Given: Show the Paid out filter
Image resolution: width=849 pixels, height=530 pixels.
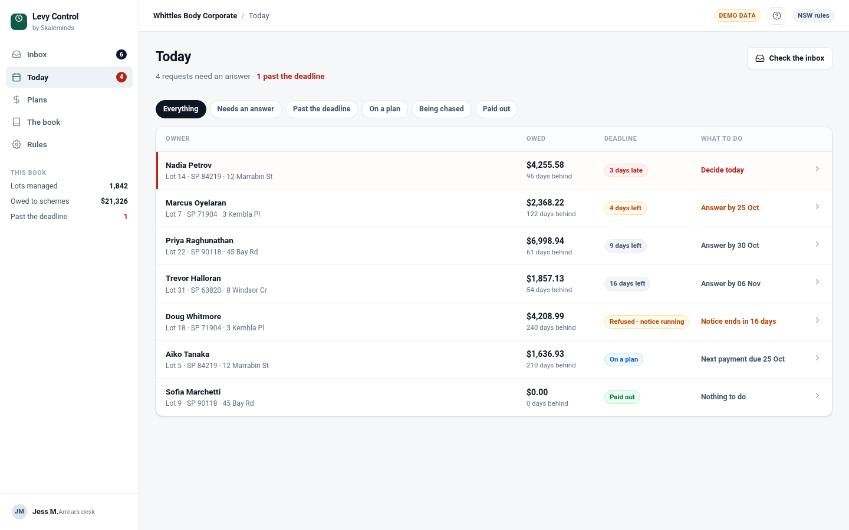Looking at the screenshot, I should 496,109.
